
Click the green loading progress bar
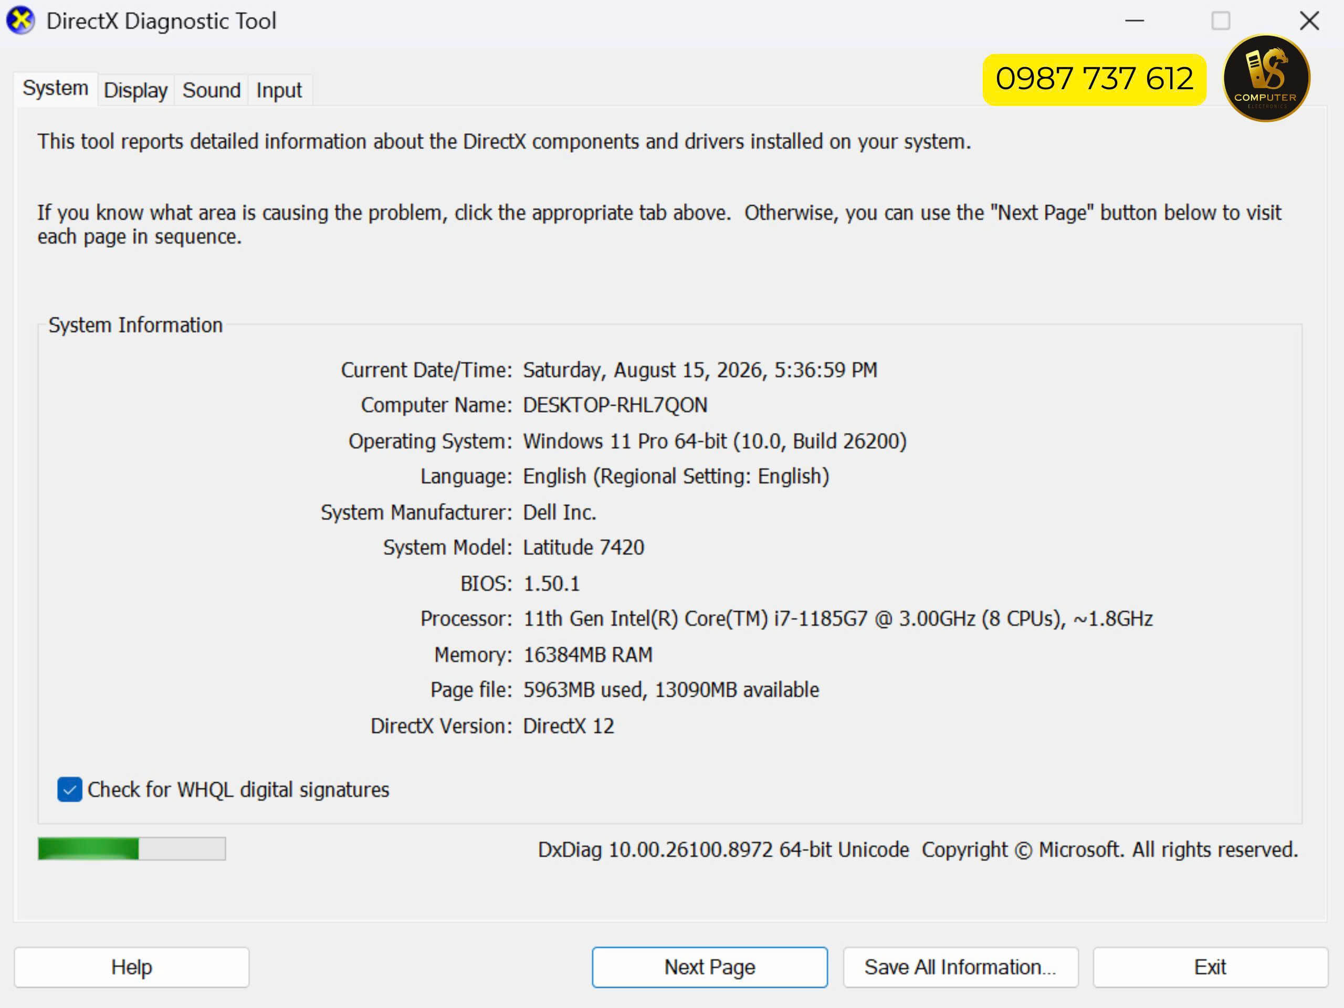click(132, 848)
